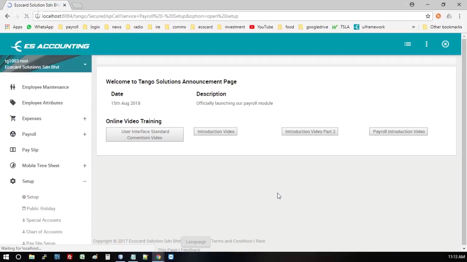Open the hamburger list menu in header
This screenshot has height=262, width=467.
pyautogui.click(x=408, y=44)
